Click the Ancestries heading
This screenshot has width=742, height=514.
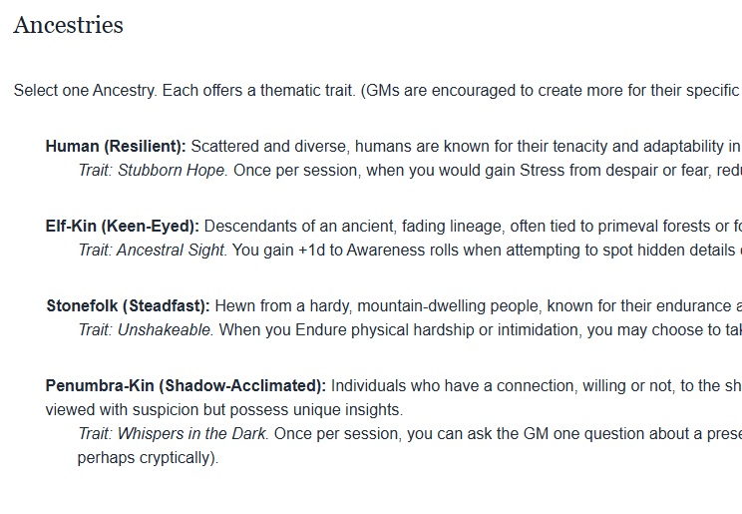tap(68, 25)
